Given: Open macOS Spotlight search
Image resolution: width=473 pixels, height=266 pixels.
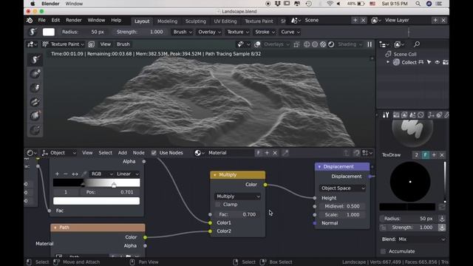Looking at the screenshot, I should click(x=418, y=4).
